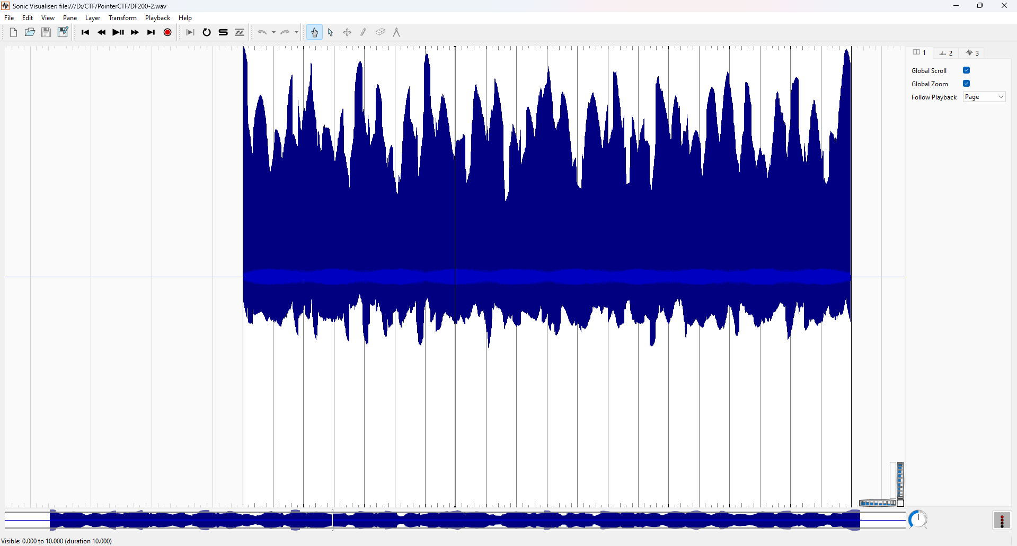Image resolution: width=1017 pixels, height=546 pixels.
Task: Open the Export Session As icon
Action: (63, 32)
